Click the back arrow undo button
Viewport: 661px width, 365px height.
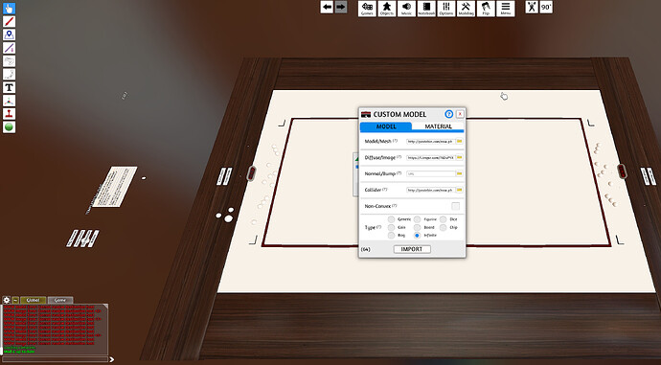pos(327,7)
